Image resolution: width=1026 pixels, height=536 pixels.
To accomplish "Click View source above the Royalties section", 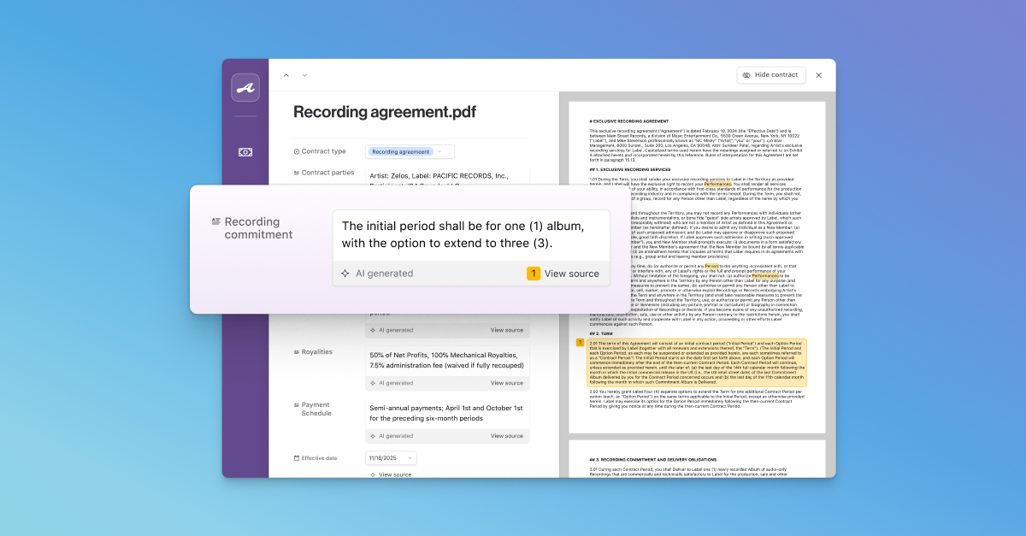I will [x=507, y=330].
